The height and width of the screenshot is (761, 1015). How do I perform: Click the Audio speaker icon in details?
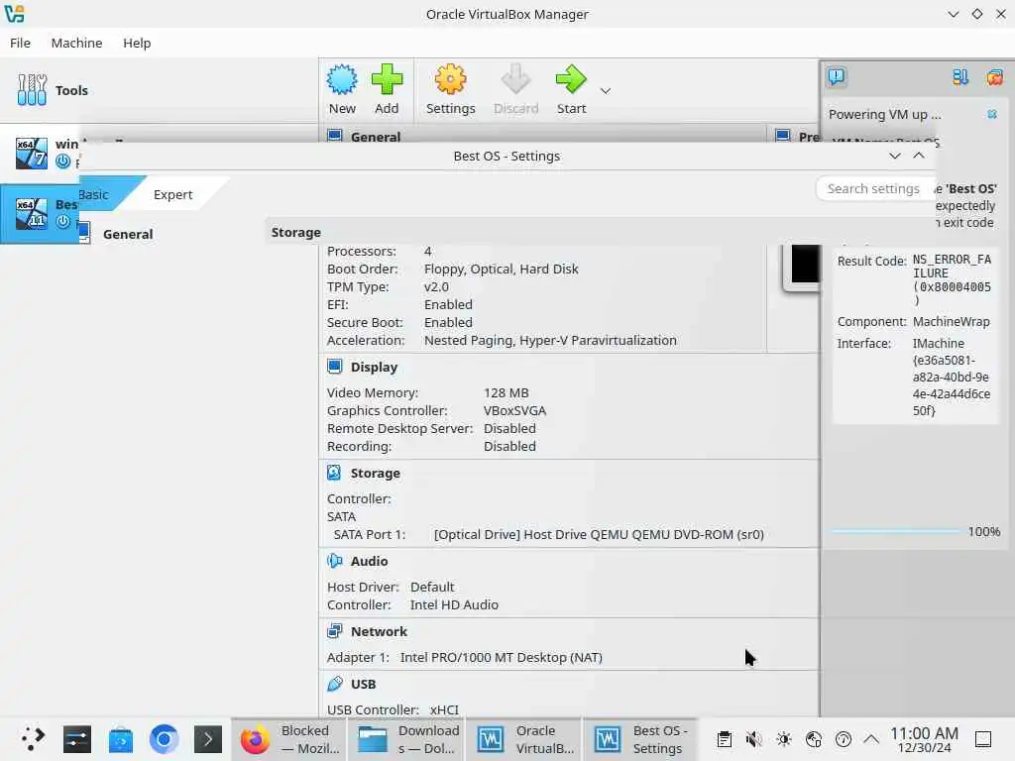[x=335, y=561]
